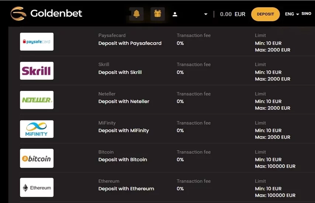Screen dimensions: 315x203
Task: Click the Goldenbet logo
Action: pyautogui.click(x=46, y=14)
